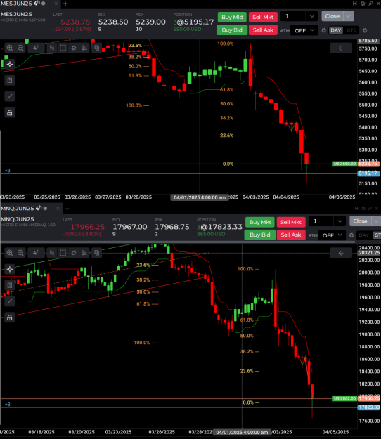Expand the MES ATM strategy OFF dropdown

(x=304, y=30)
